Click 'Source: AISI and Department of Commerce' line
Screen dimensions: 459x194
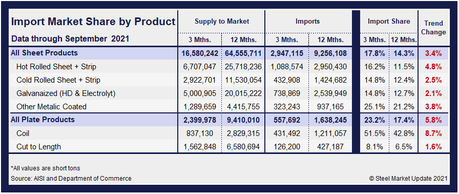[x=71, y=178]
